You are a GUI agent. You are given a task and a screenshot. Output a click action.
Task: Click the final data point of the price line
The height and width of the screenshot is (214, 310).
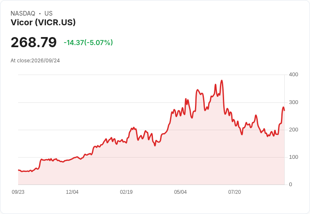coord(284,110)
